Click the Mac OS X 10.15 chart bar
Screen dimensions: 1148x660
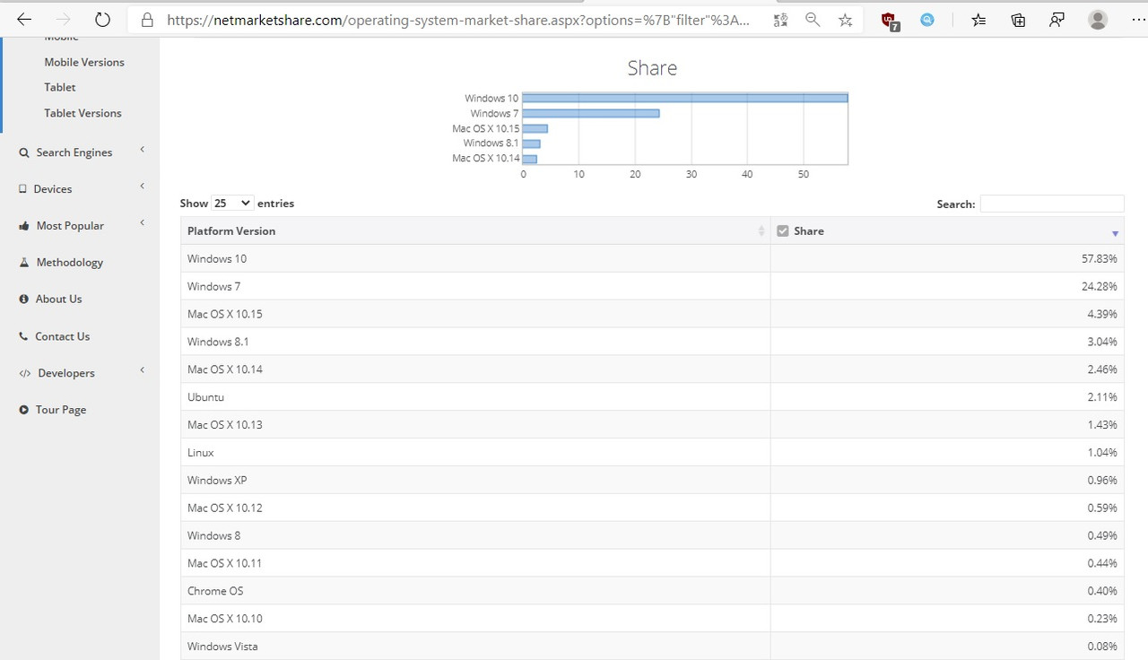535,128
